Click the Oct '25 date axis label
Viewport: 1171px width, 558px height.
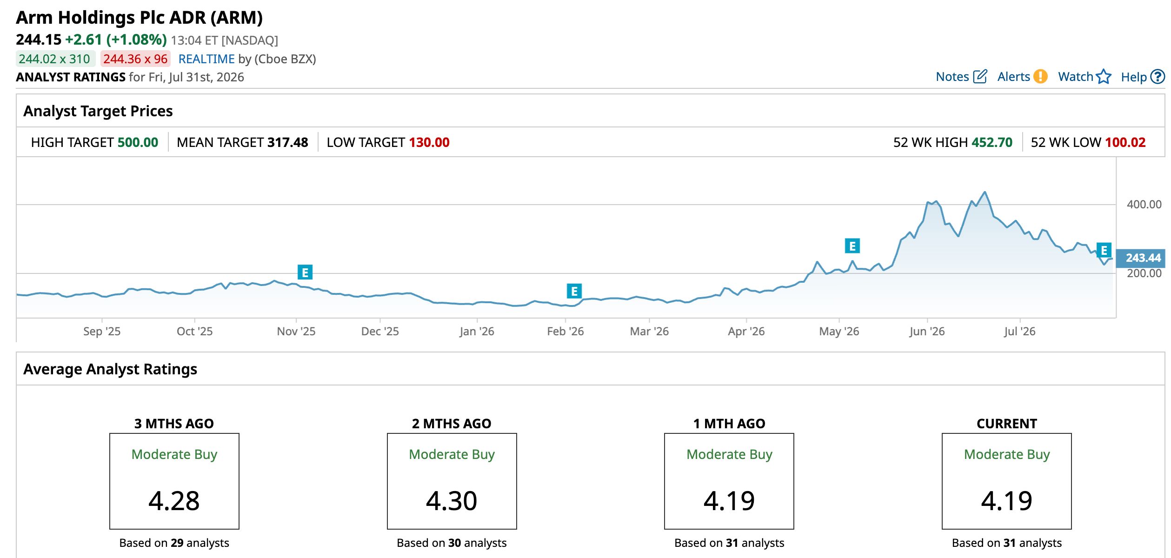point(194,332)
